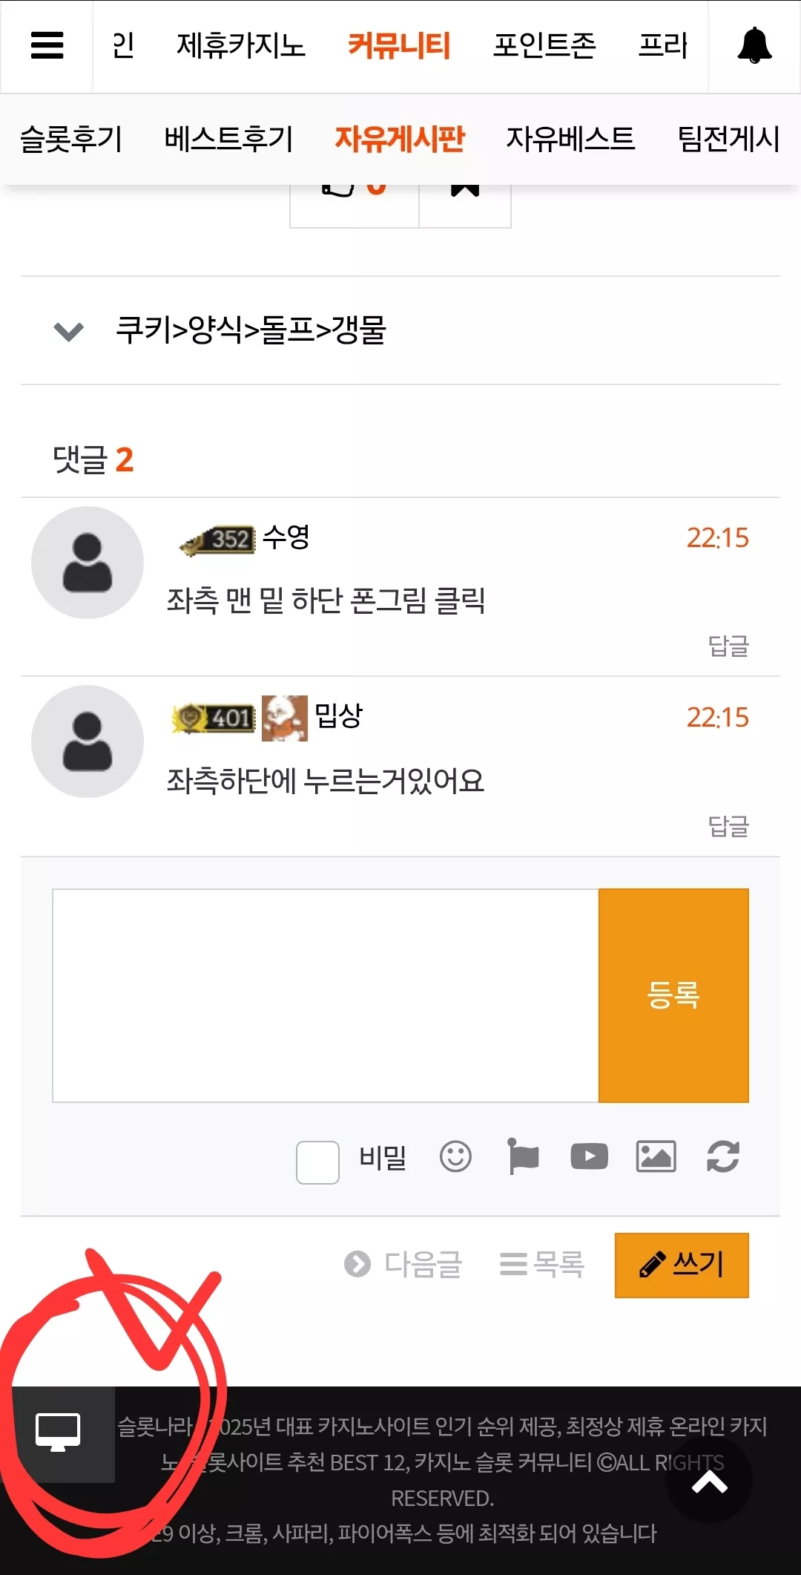The image size is (801, 1575).
Task: Go to the 다음글 next post
Action: tap(403, 1264)
